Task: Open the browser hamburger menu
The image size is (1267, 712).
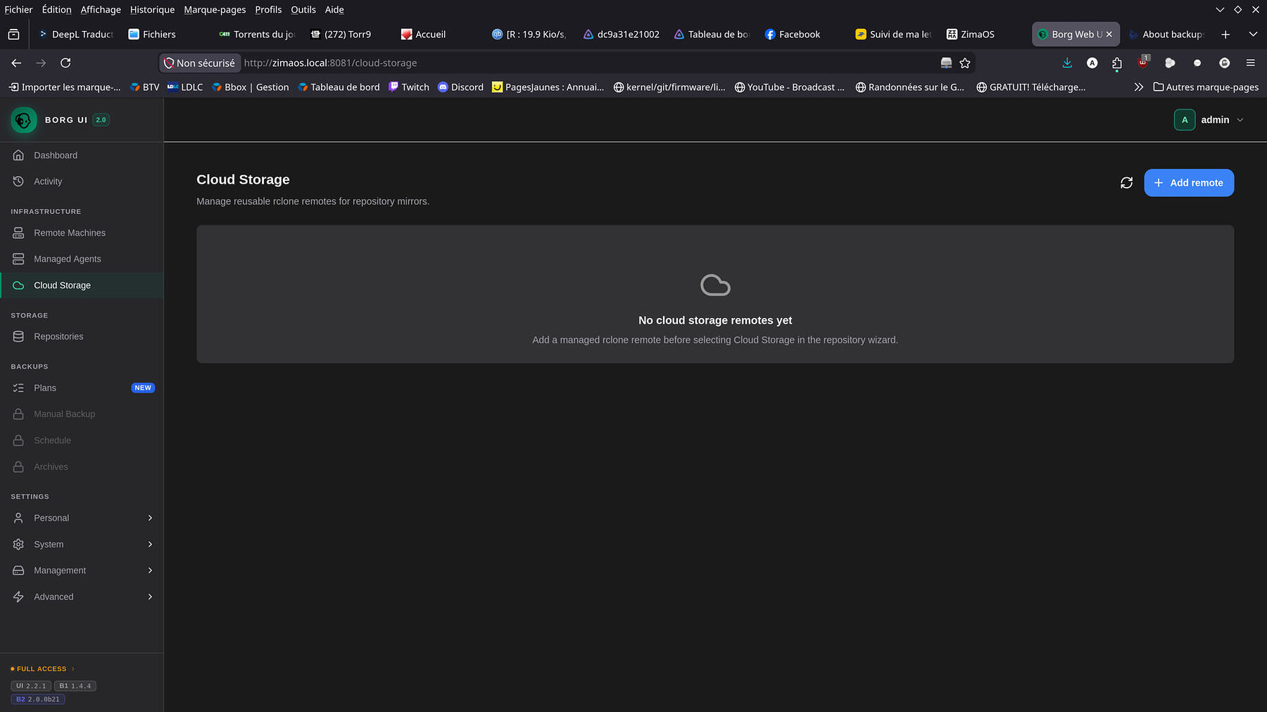Action: pos(1251,63)
